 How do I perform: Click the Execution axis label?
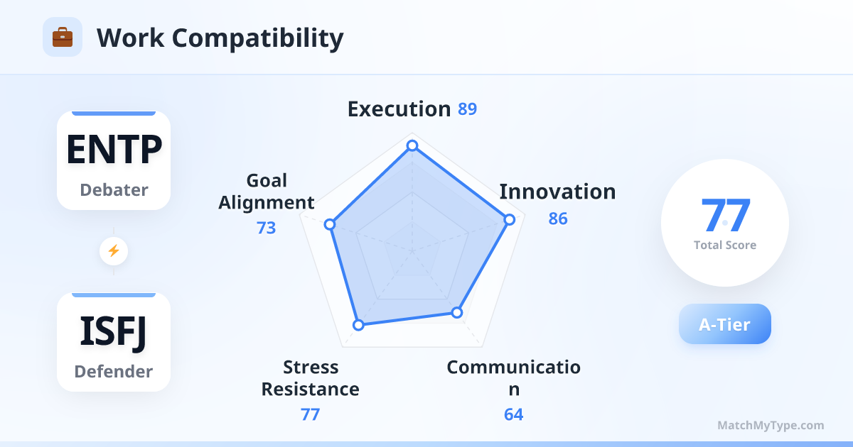[399, 109]
